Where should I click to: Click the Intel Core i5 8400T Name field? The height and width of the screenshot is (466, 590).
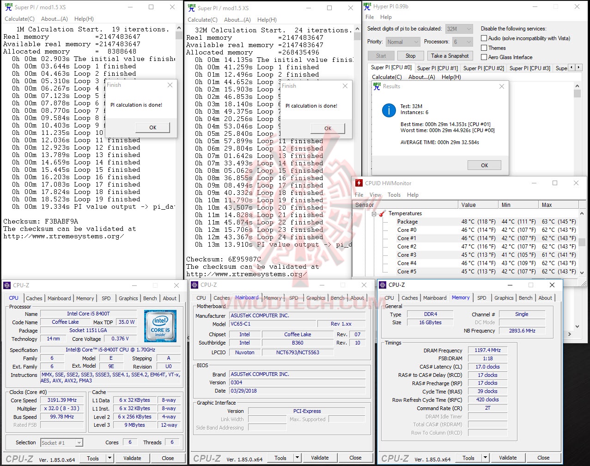pos(88,314)
